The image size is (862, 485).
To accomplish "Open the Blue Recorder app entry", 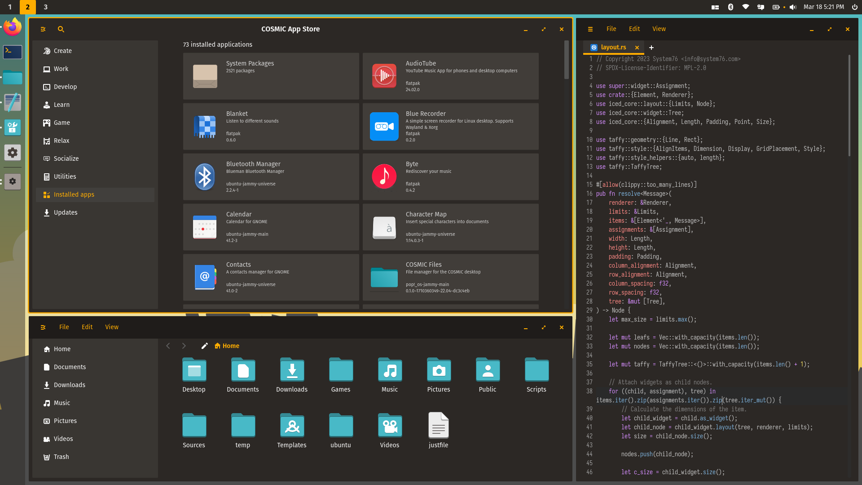I will point(450,126).
